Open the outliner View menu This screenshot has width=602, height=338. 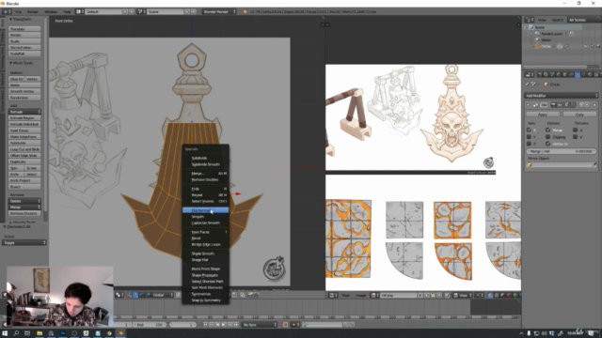click(542, 20)
